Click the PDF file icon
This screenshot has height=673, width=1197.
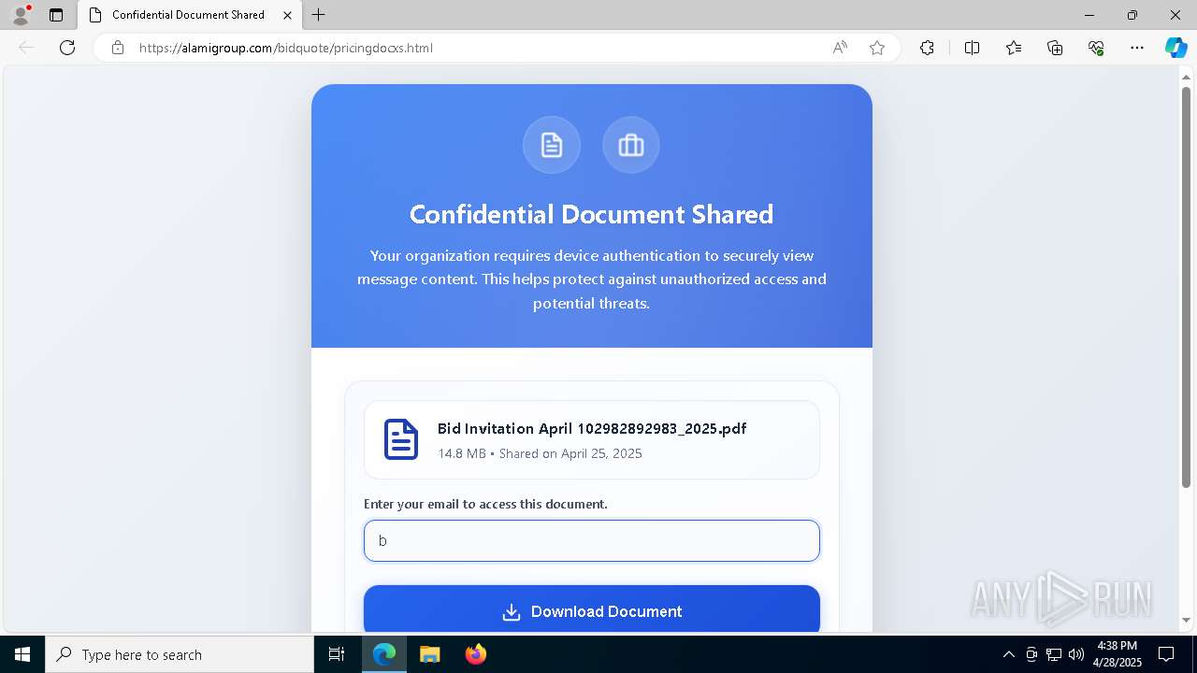[x=401, y=439]
